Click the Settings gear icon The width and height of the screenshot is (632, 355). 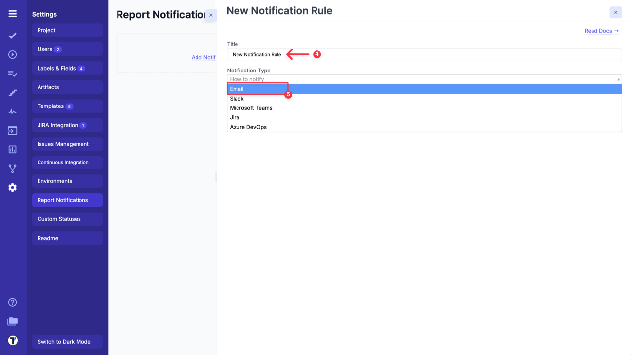tap(12, 187)
